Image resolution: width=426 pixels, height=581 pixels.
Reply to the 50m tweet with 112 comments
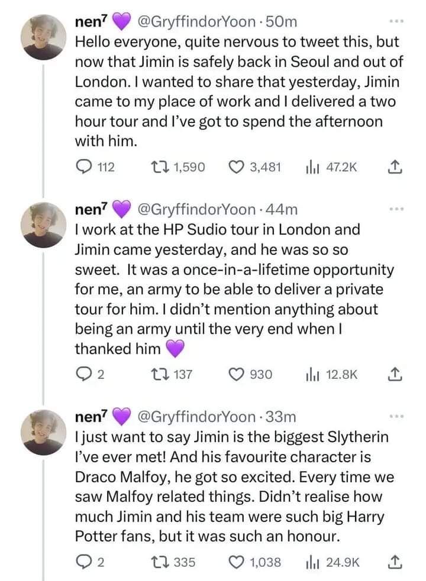[83, 167]
